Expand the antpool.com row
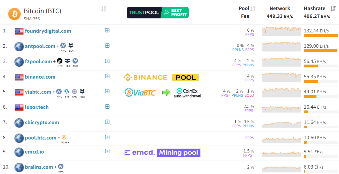Image resolution: width=339 pixels, height=174 pixels. click(x=107, y=45)
